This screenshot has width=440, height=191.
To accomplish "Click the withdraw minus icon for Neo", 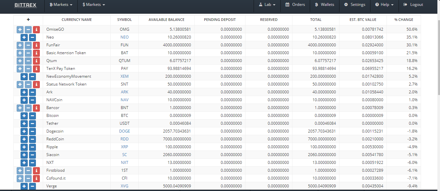I will pyautogui.click(x=32, y=37).
